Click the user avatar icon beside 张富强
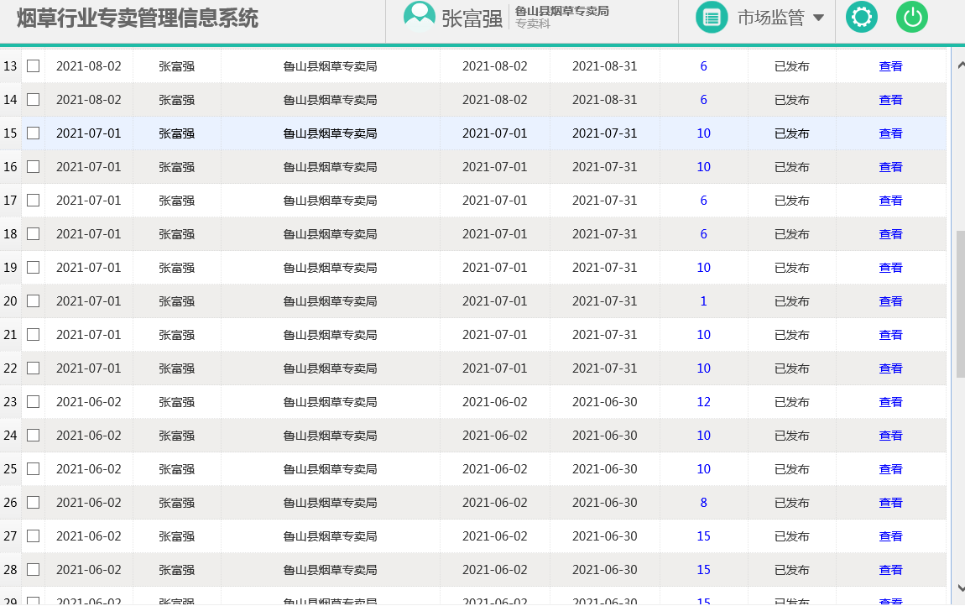This screenshot has width=965, height=606. click(x=419, y=17)
